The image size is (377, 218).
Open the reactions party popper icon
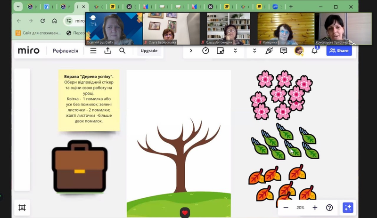[x=269, y=51]
